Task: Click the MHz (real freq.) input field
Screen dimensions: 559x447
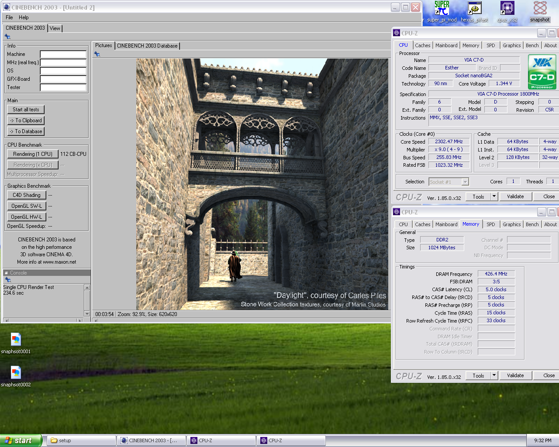Action: pyautogui.click(x=63, y=62)
